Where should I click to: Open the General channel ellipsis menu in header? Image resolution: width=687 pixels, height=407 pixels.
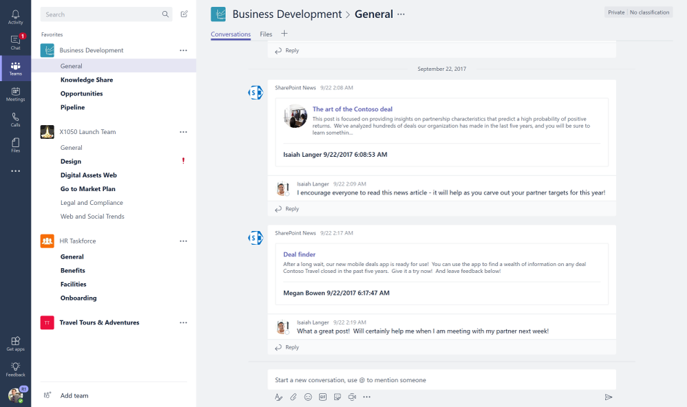coord(401,14)
